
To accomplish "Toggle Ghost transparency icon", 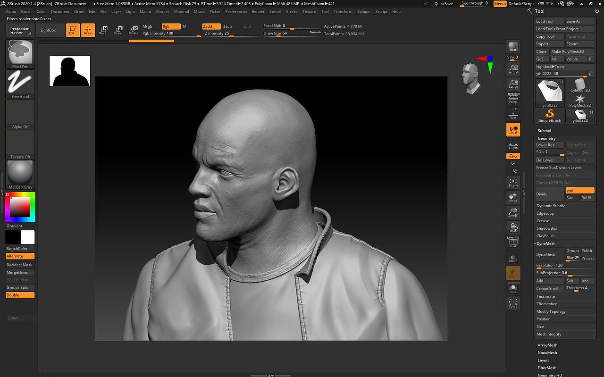I will click(x=513, y=273).
